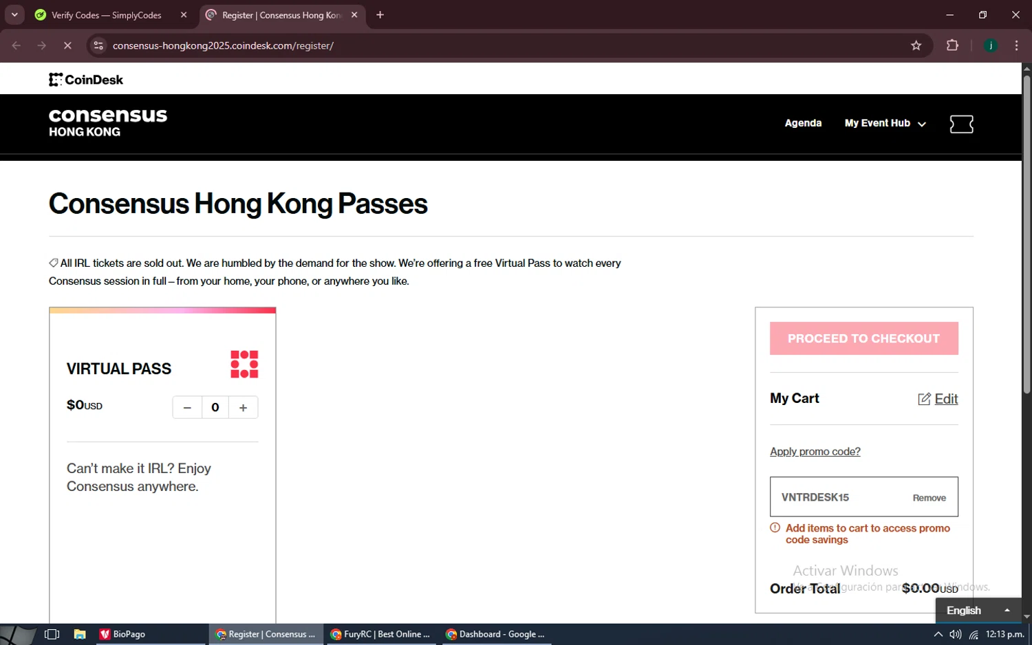Switch to FuryRC Best Online taskbar window
Viewport: 1032px width, 645px height.
click(x=380, y=634)
